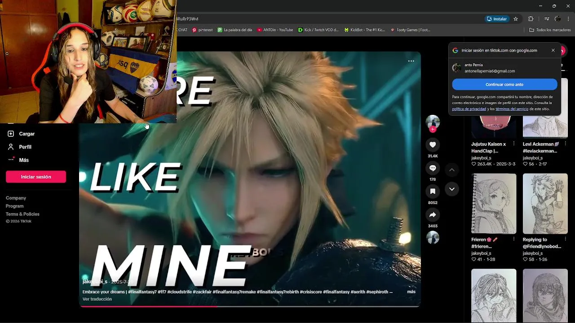This screenshot has height=323, width=575.
Task: Click the address bar URL text
Action: pyautogui.click(x=187, y=19)
